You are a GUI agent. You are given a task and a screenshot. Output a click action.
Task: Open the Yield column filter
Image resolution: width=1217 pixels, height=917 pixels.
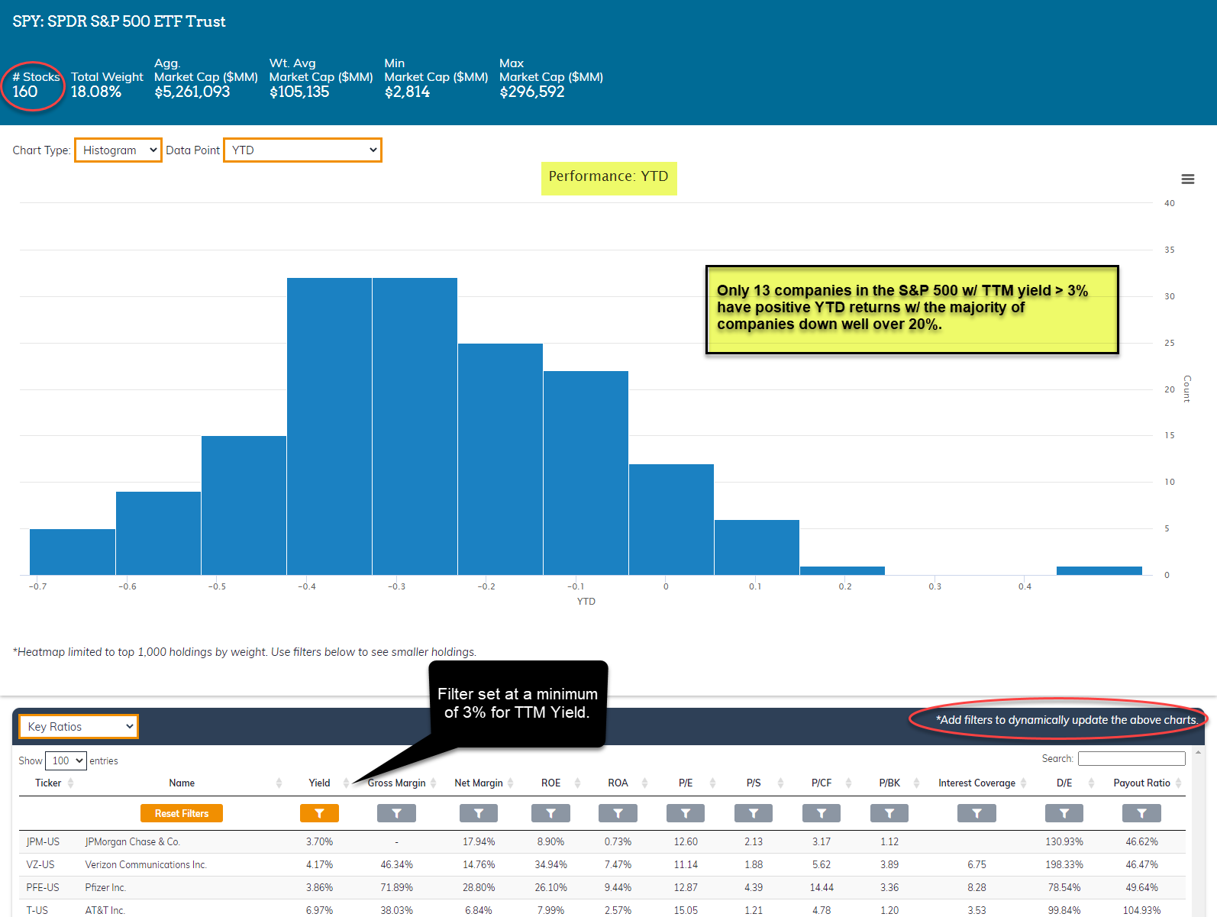(x=319, y=813)
